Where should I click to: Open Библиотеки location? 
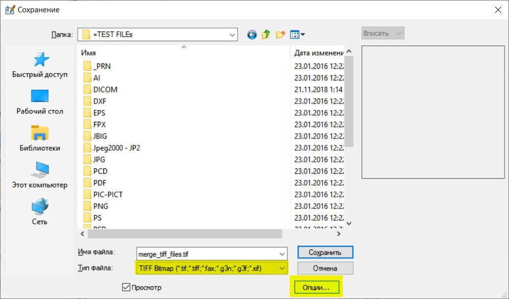tap(40, 138)
